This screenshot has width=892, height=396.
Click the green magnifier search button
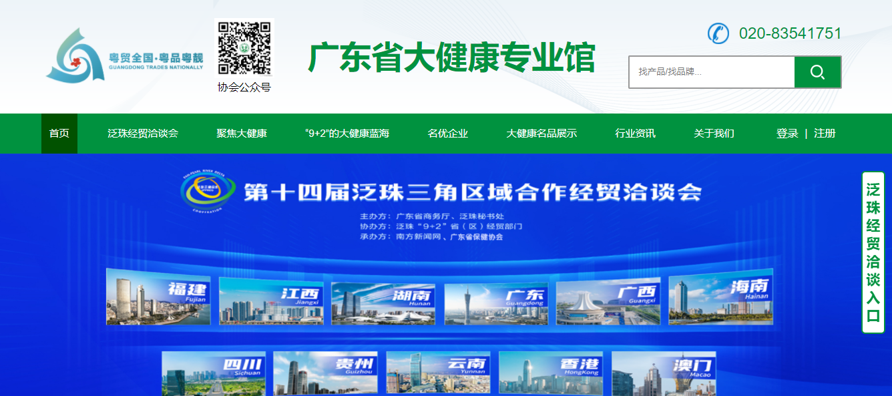817,72
